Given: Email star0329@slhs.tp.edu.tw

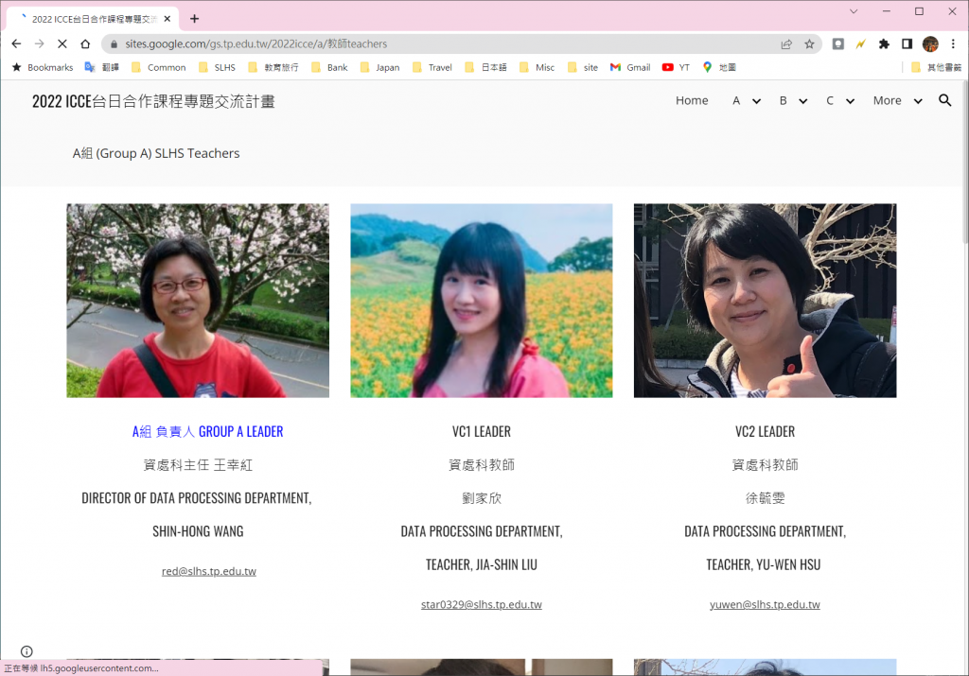Looking at the screenshot, I should (x=482, y=605).
